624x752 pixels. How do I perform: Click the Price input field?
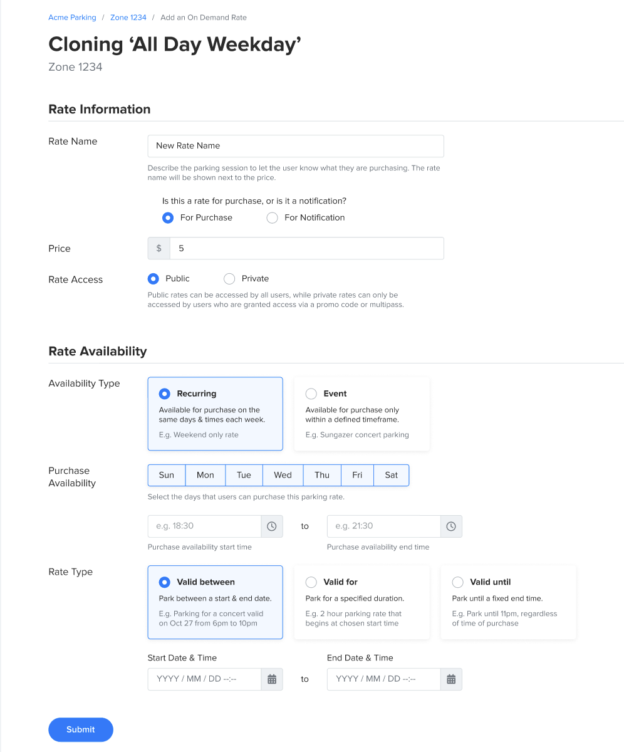click(x=306, y=249)
